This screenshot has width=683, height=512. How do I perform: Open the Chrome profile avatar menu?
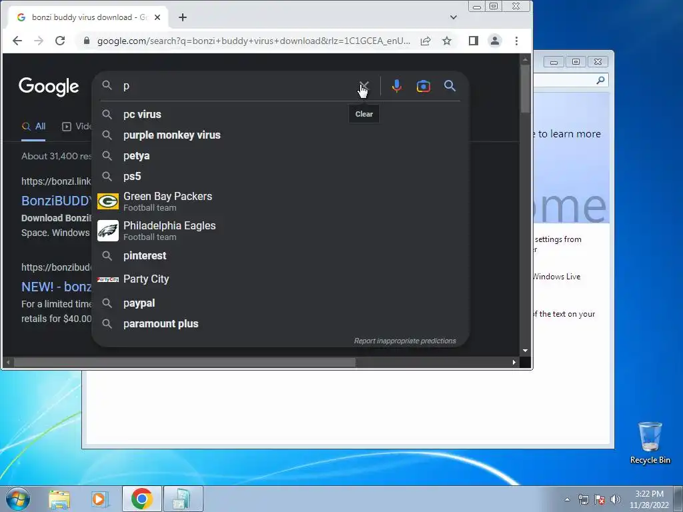495,41
